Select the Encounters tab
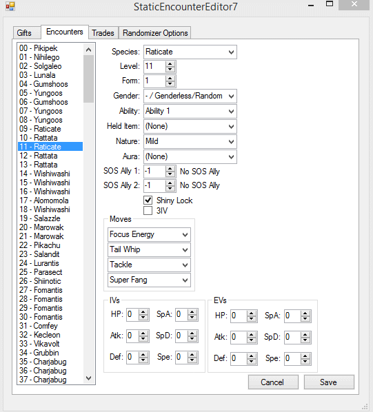 coord(65,32)
